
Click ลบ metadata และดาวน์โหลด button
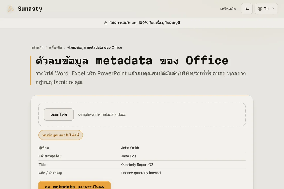pos(74,185)
